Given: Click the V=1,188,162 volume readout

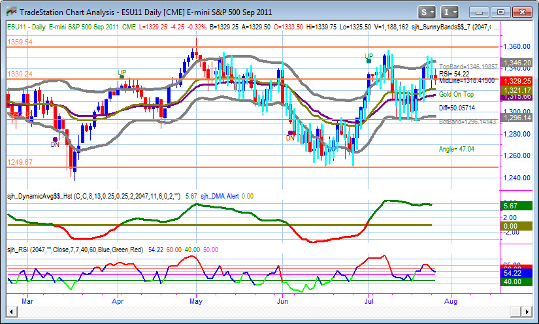Looking at the screenshot, I should (x=391, y=27).
